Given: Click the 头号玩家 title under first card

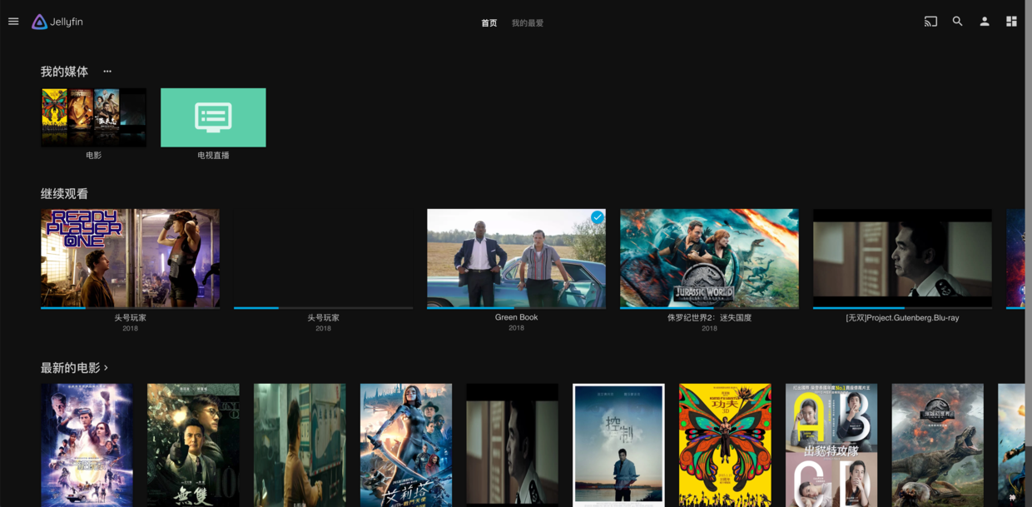Looking at the screenshot, I should [x=130, y=317].
